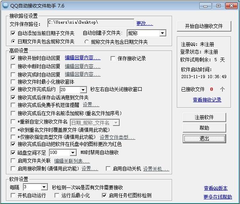Image resolution: width=240 pixels, height=204 pixels.
Task: Maximize the QQ自动接收文件助手 window
Action: (218, 6)
